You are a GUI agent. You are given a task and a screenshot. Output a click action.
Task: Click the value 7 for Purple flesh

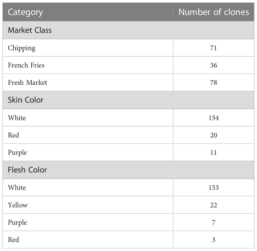click(x=213, y=222)
